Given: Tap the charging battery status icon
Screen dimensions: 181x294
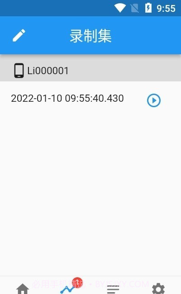Looking at the screenshot, I should click(148, 8).
